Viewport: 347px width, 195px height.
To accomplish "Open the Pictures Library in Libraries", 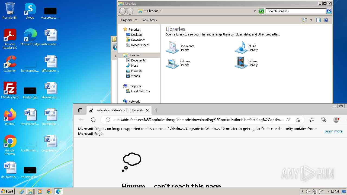I will pos(178,63).
